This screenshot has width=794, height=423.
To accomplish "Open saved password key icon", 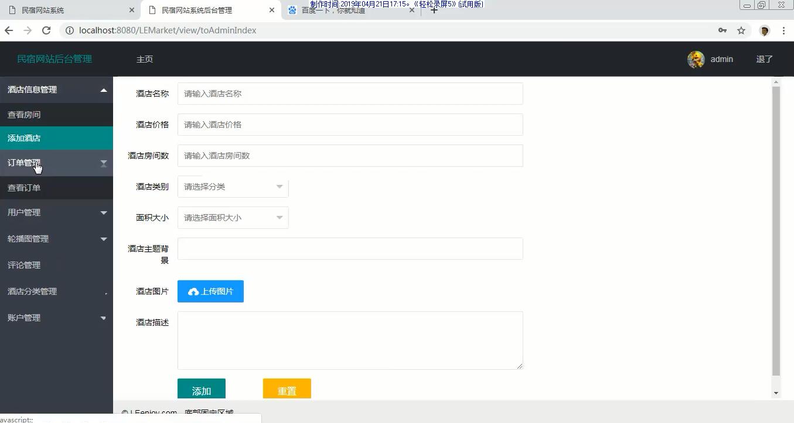I will tap(723, 30).
